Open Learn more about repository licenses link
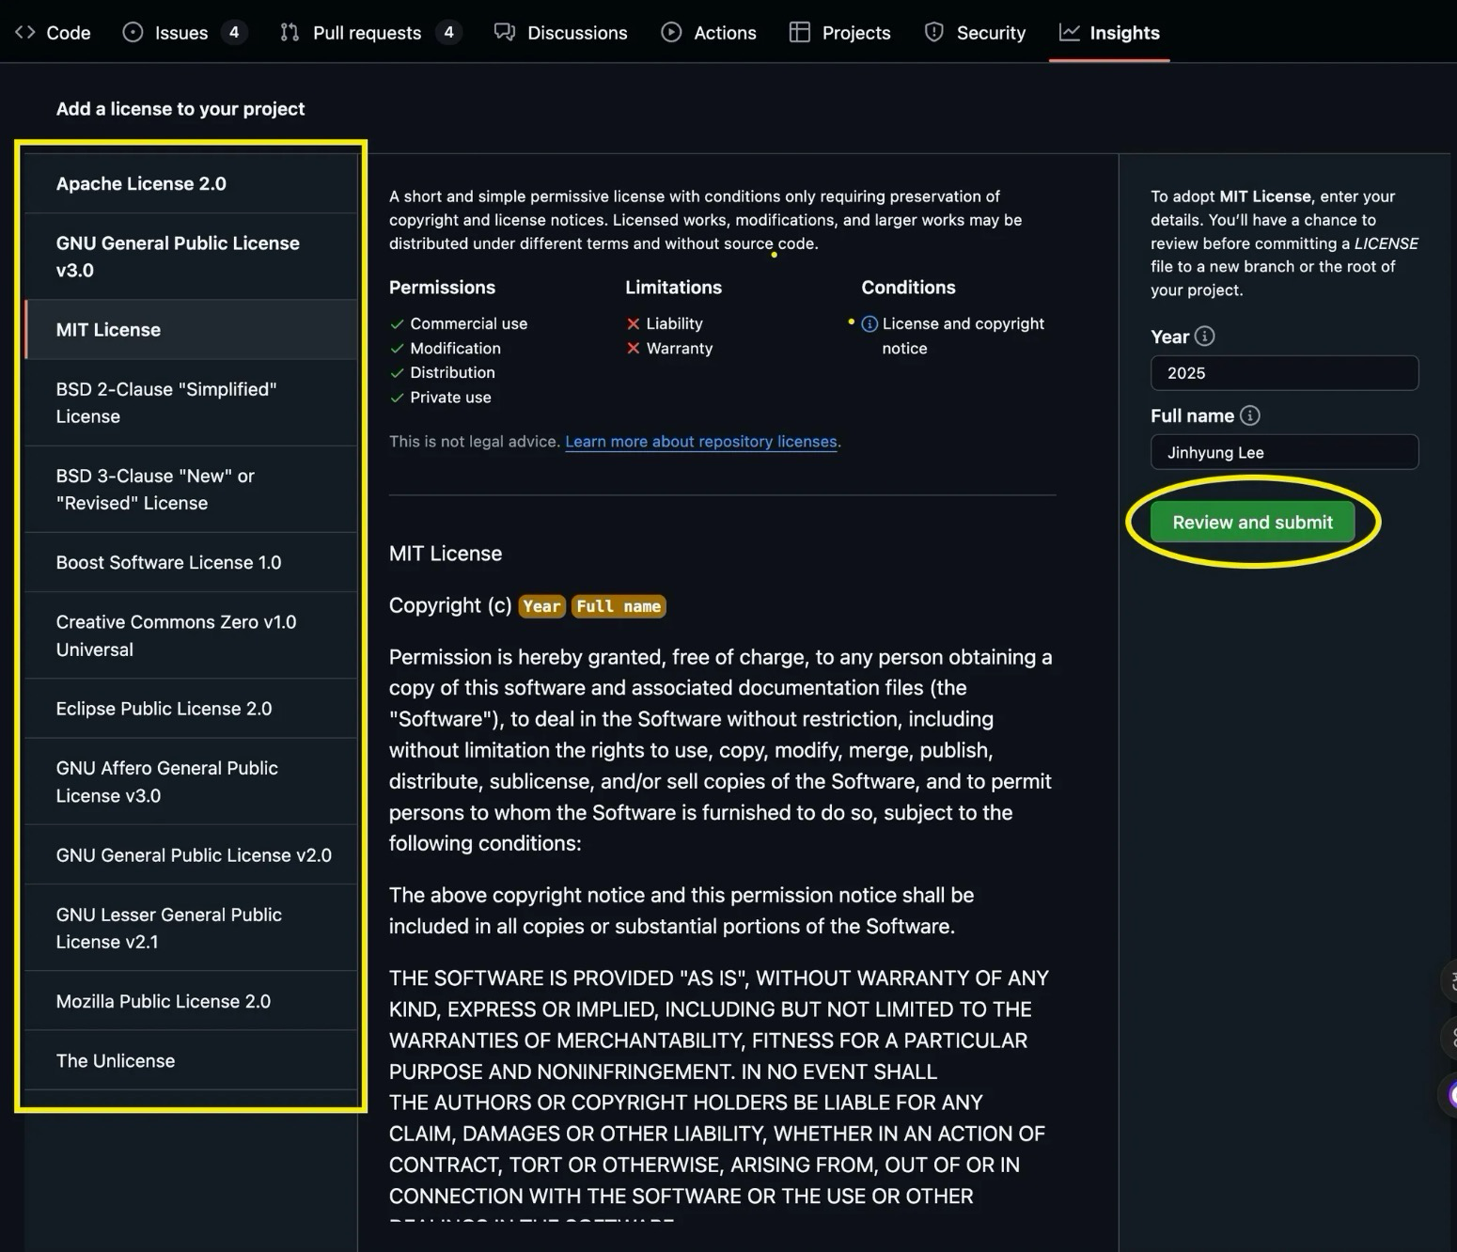The height and width of the screenshot is (1252, 1457). 701,442
